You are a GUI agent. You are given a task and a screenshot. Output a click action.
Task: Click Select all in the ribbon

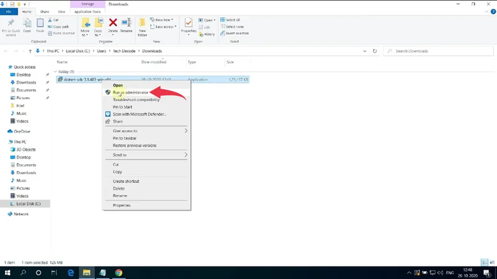coord(233,20)
